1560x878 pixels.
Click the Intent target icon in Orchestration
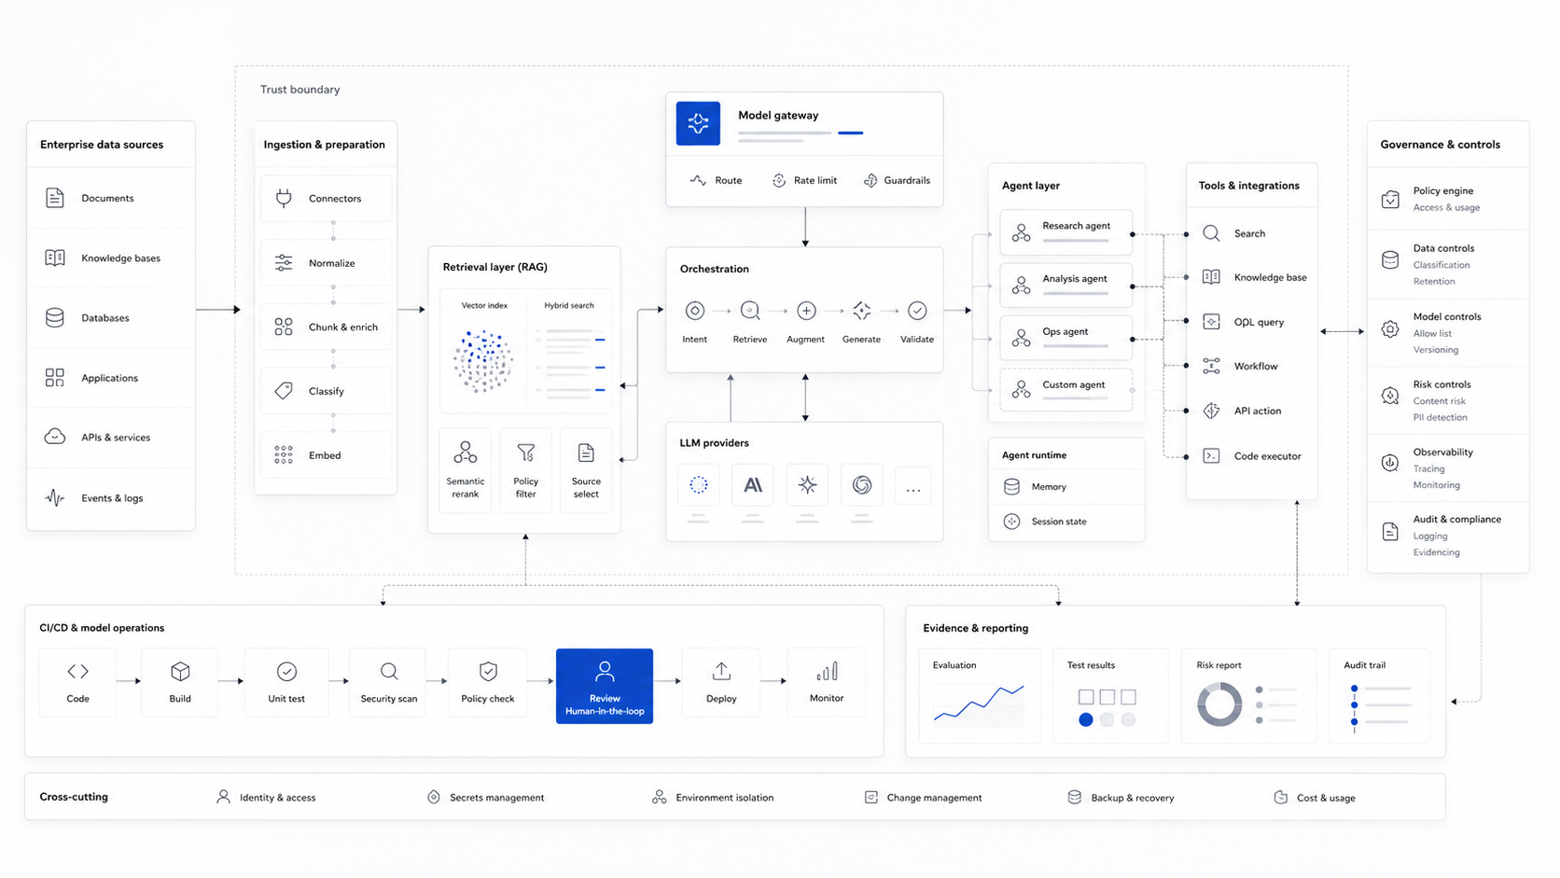(694, 311)
